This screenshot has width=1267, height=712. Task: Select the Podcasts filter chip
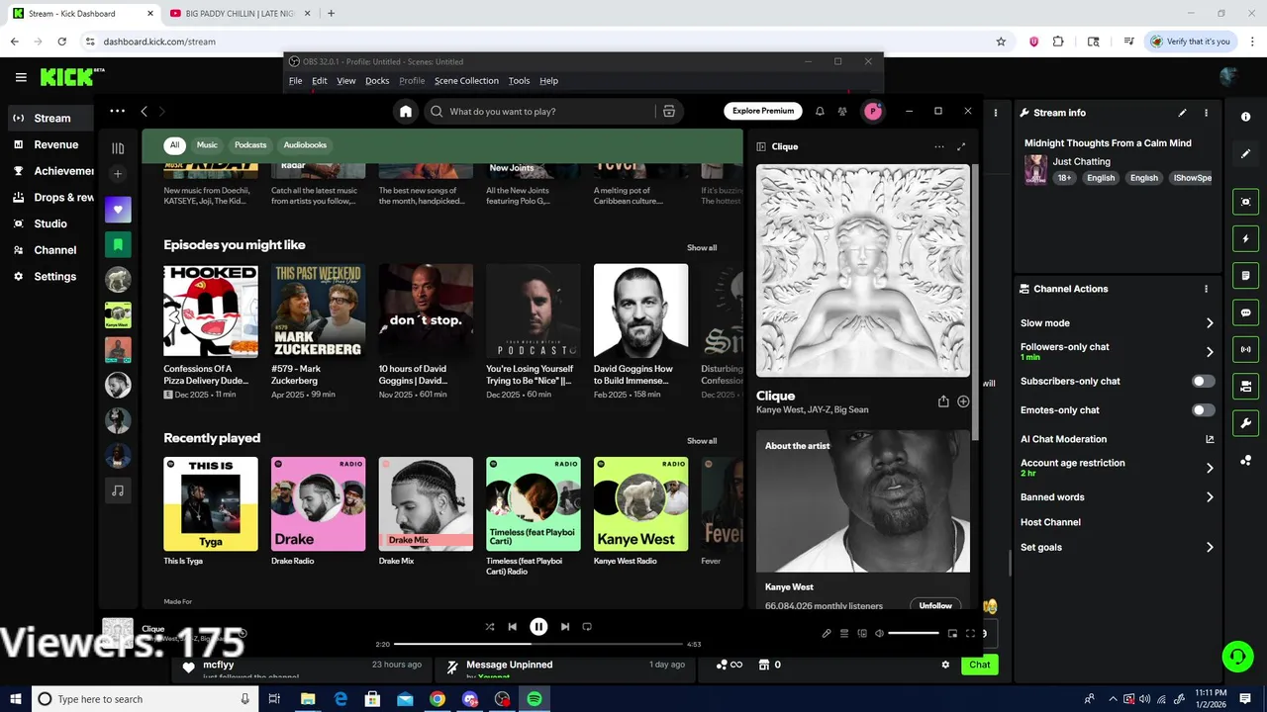pos(250,145)
